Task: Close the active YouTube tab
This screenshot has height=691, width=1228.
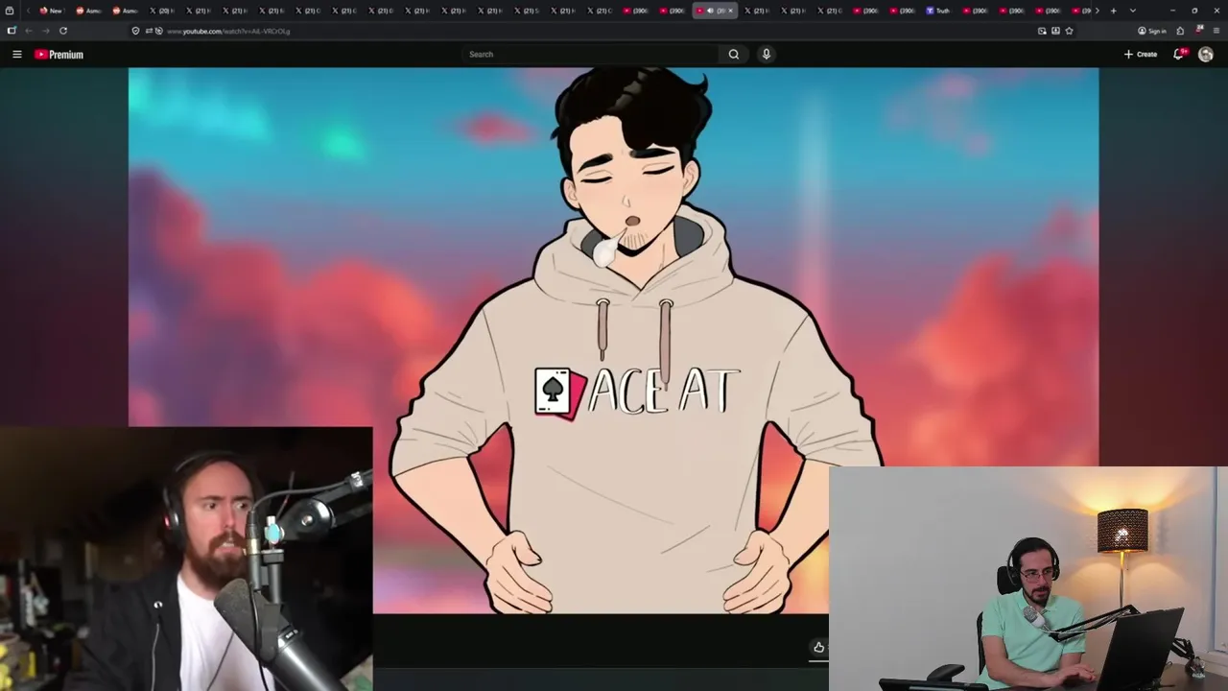Action: [730, 11]
